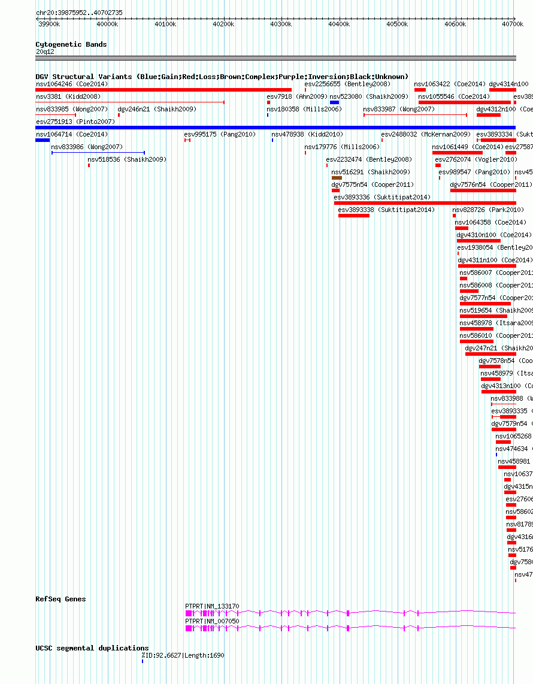Click the UCSC segmental duplications track title
This screenshot has height=684, width=533.
pos(92,648)
